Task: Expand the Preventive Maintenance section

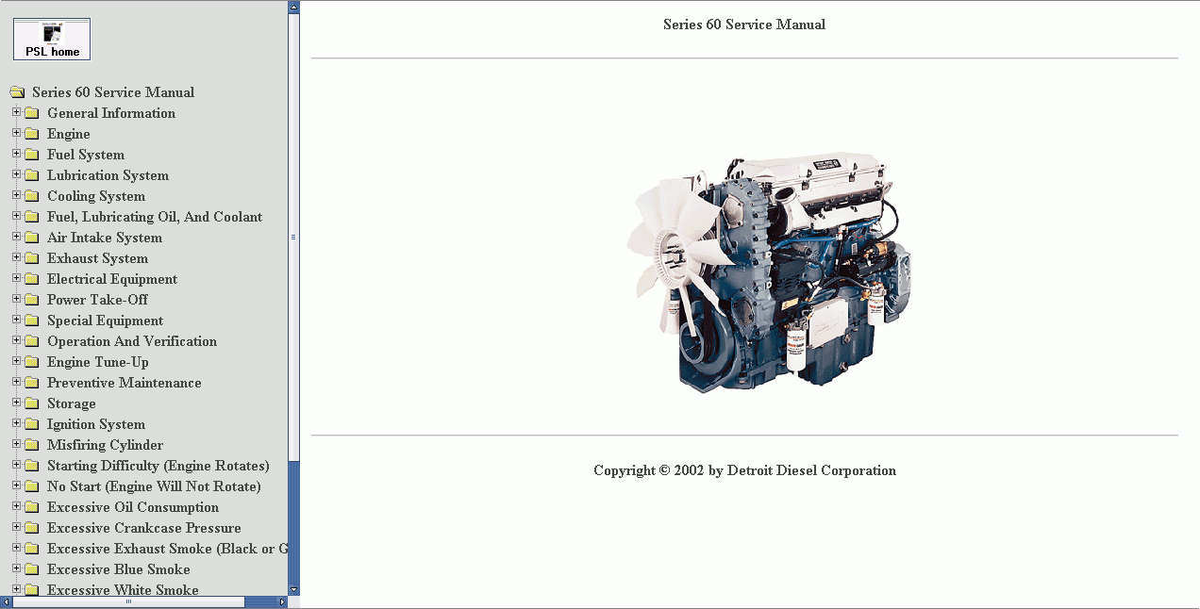Action: pos(15,382)
